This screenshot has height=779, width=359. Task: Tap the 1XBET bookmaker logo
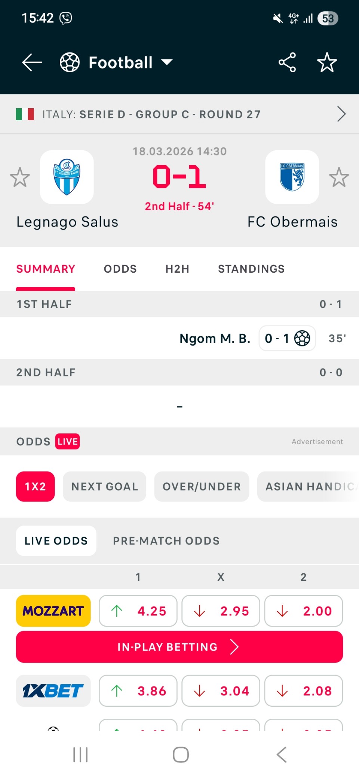[53, 691]
